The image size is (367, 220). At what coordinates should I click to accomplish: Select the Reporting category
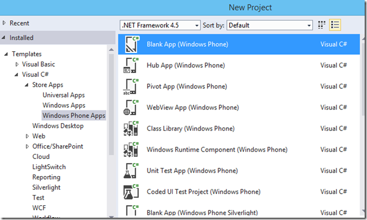[46, 177]
